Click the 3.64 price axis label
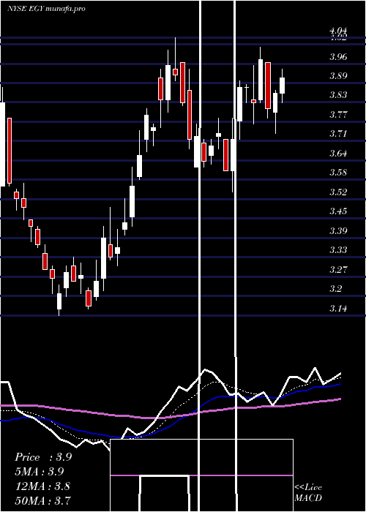 click(x=338, y=154)
